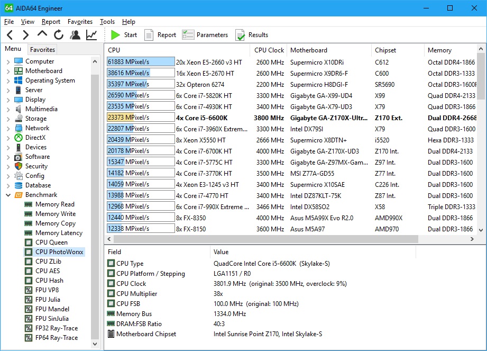Open the Favorites menu
This screenshot has height=351, width=487.
point(80,22)
